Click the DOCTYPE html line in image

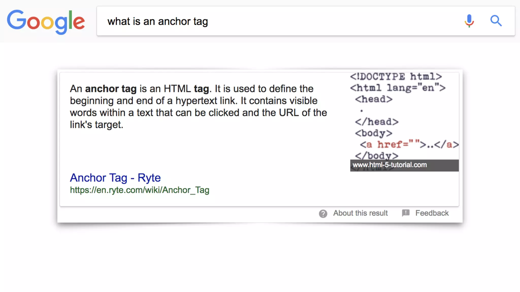pyautogui.click(x=396, y=77)
